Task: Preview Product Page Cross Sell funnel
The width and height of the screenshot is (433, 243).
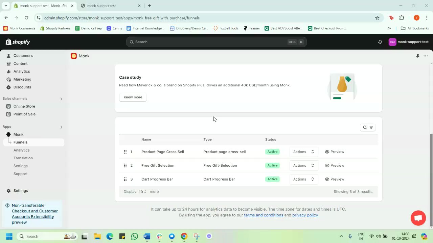Action: pos(335,152)
